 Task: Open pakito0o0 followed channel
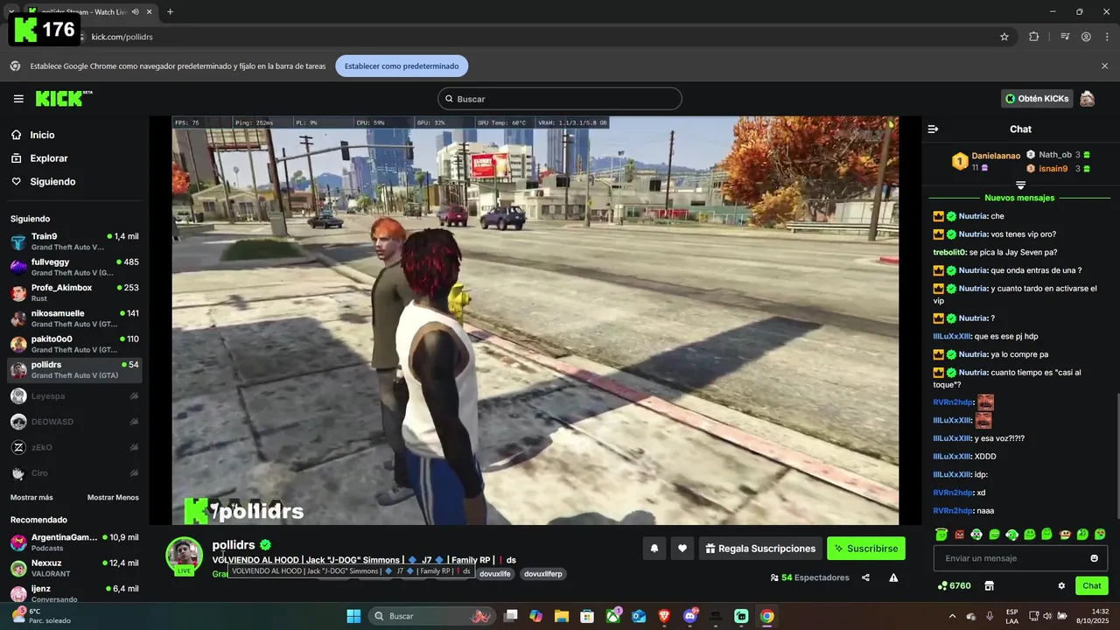point(74,344)
